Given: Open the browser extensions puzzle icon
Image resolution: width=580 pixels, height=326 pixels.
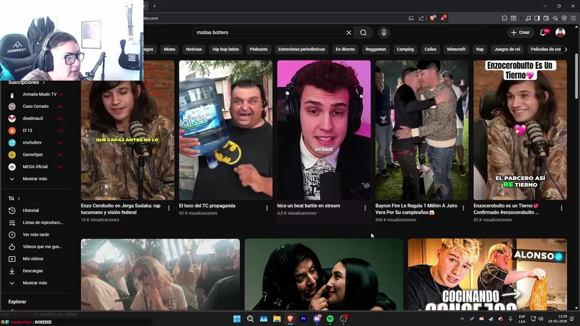Looking at the screenshot, I should [x=504, y=18].
